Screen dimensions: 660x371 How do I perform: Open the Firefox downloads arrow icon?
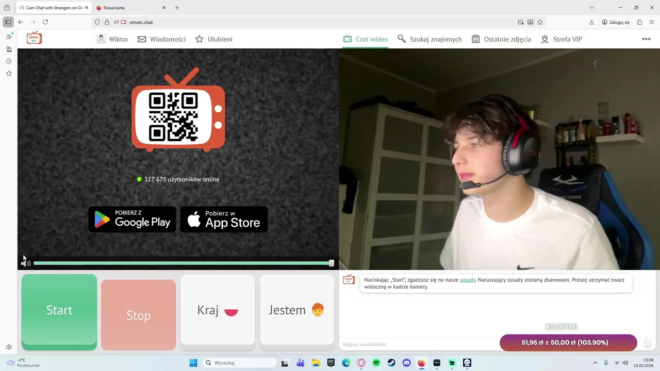pyautogui.click(x=592, y=22)
